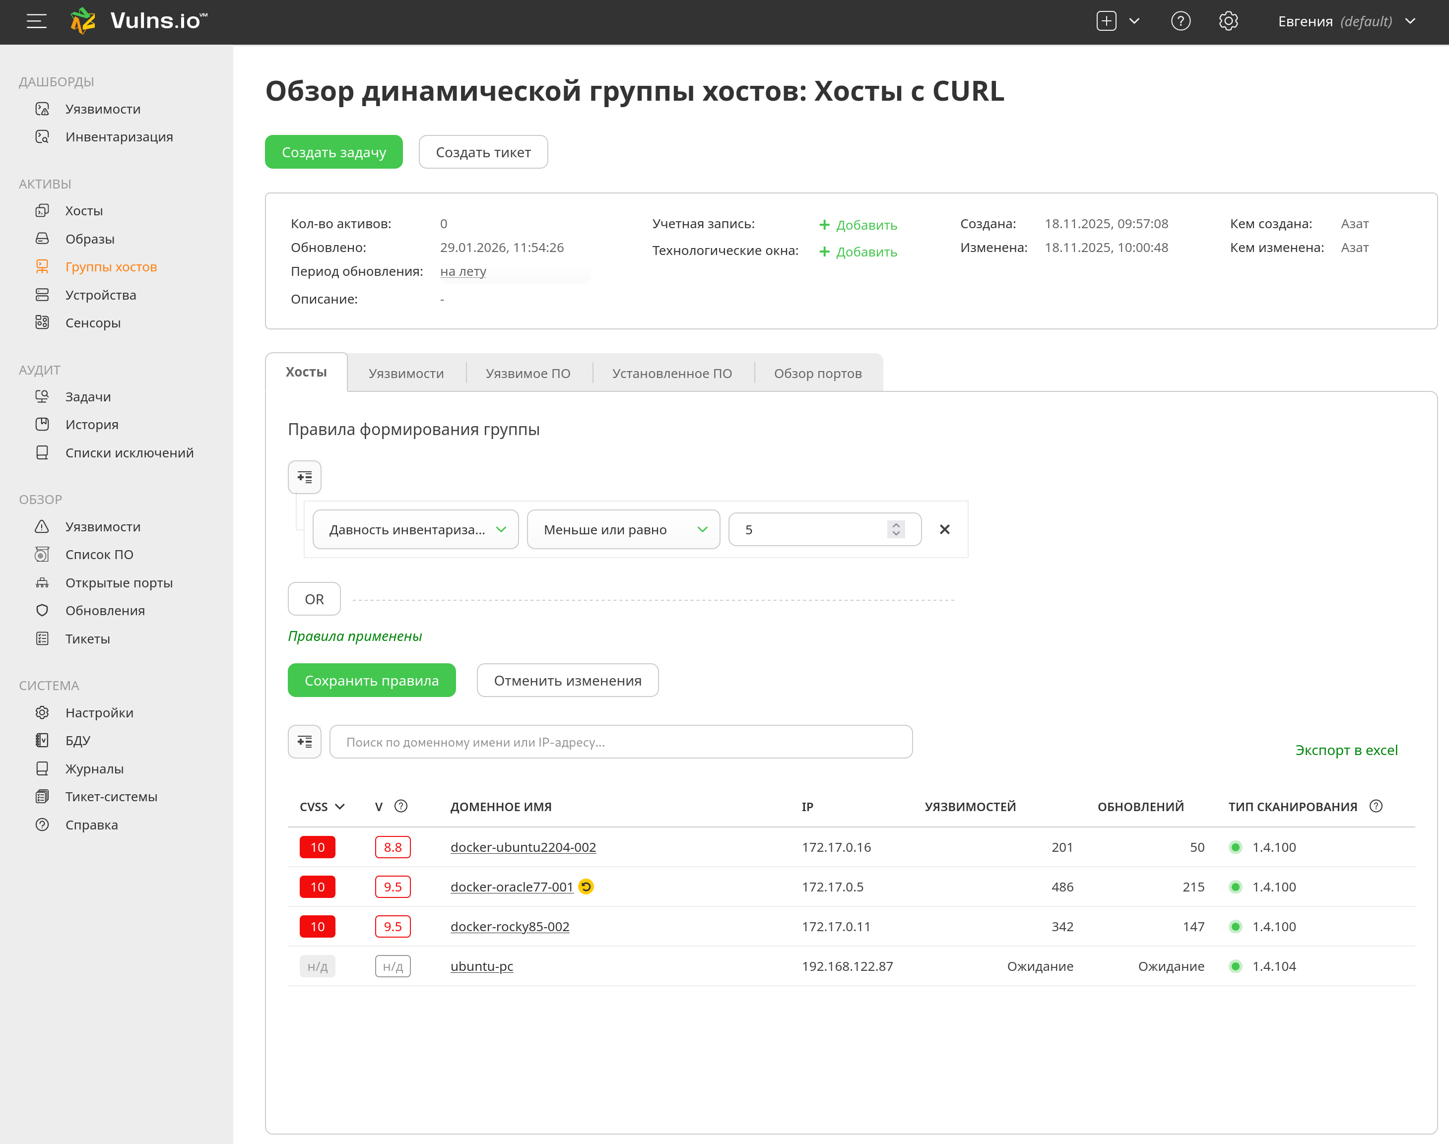Open the hamburger menu icon
1449x1144 pixels.
[36, 21]
